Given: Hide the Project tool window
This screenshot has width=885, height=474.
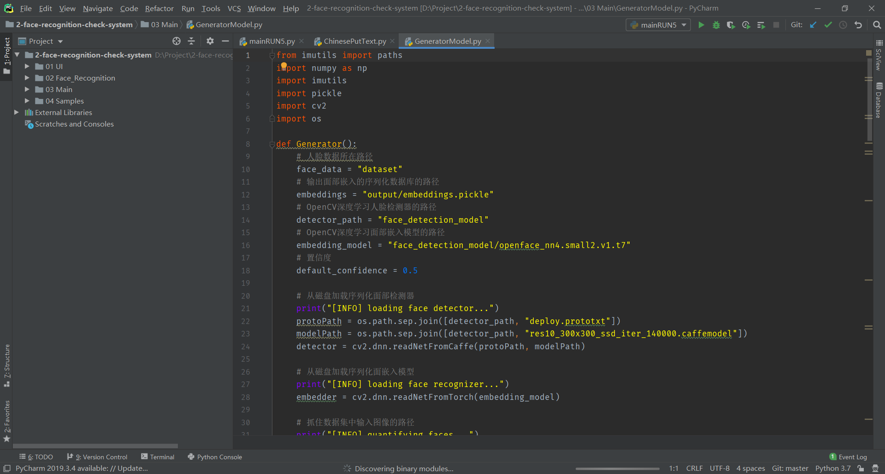Looking at the screenshot, I should 225,41.
